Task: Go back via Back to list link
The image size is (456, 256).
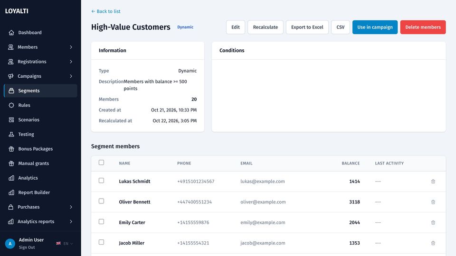Action: (x=106, y=11)
